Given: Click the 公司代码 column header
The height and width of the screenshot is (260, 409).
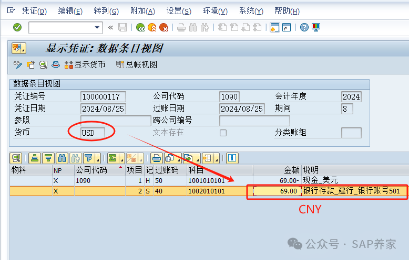Looking at the screenshot, I should [x=100, y=170].
